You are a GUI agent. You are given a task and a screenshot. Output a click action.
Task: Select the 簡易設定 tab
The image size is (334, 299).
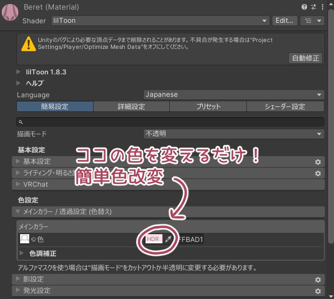pos(55,106)
